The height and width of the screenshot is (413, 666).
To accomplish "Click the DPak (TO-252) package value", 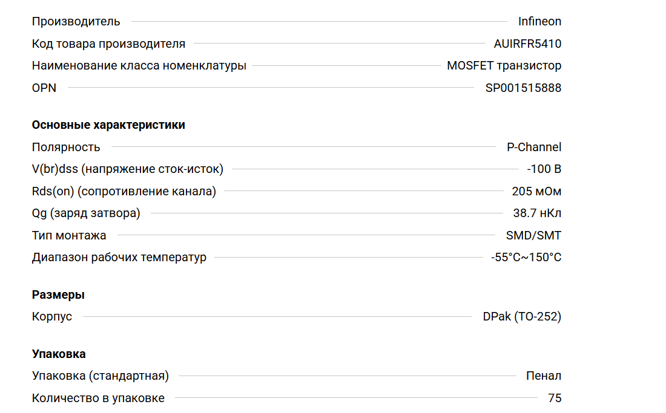I will pos(522,316).
